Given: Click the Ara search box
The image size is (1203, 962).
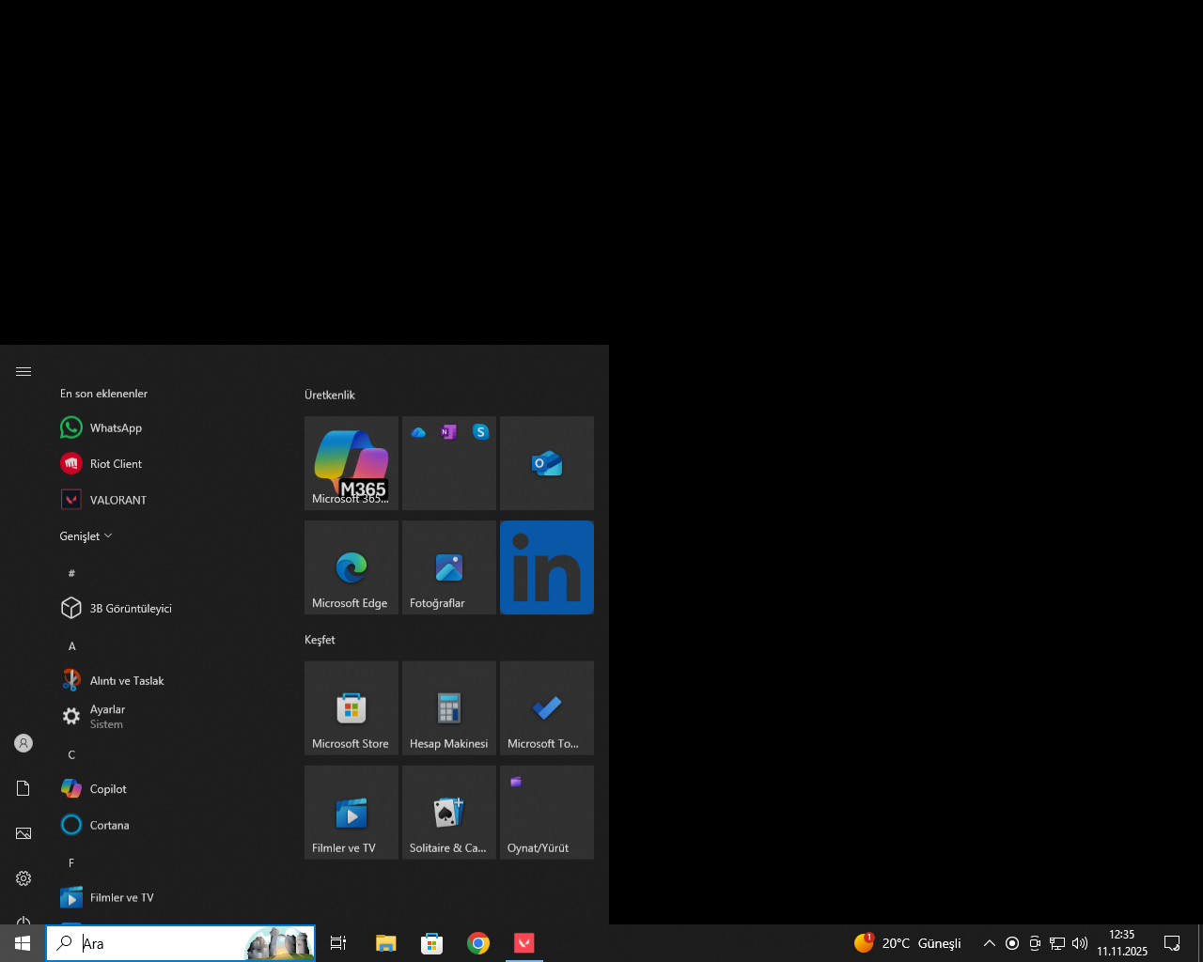Looking at the screenshot, I should tap(180, 943).
